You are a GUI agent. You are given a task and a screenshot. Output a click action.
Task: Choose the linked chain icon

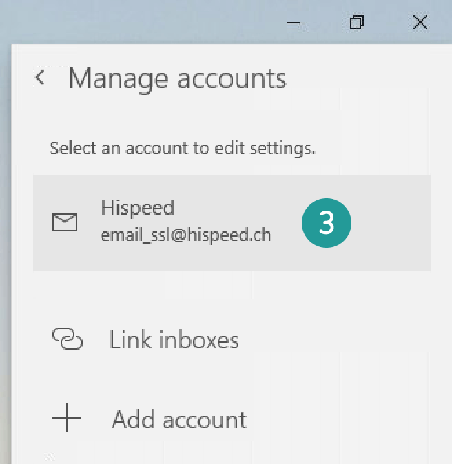tap(68, 339)
